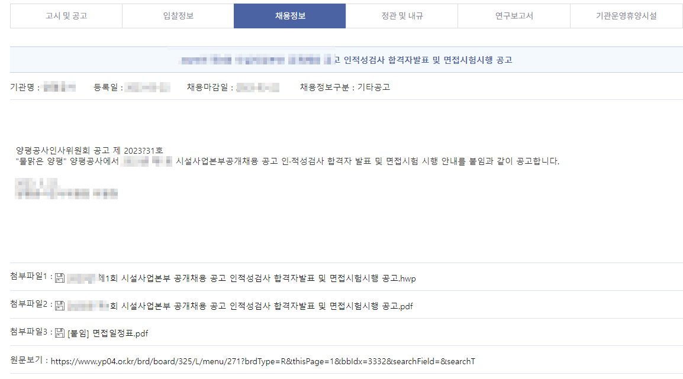683x379 pixels.
Task: Open the 고시 및 공고 tab
Action: click(66, 16)
